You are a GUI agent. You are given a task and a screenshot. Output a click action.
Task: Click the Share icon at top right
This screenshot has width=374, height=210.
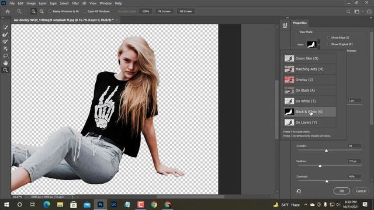pos(369,12)
